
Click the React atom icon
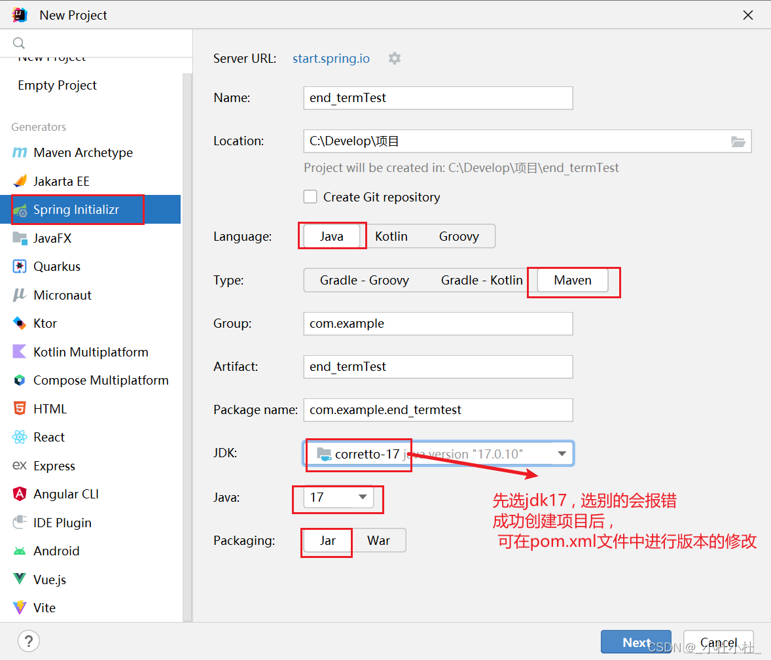tap(20, 437)
